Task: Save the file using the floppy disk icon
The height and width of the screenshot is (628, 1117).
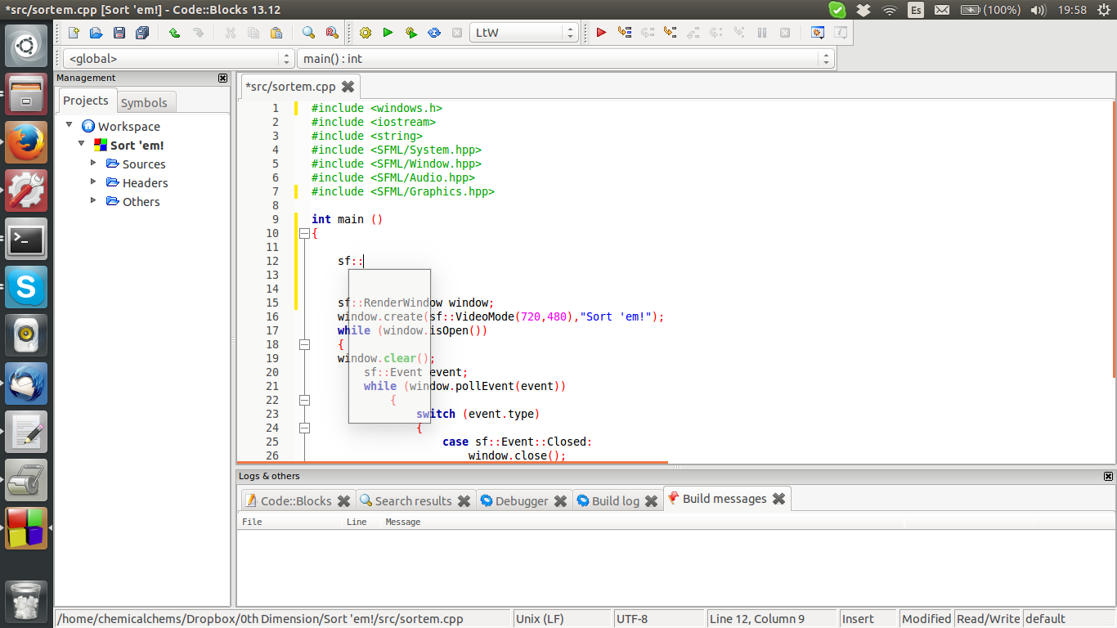Action: click(x=119, y=33)
